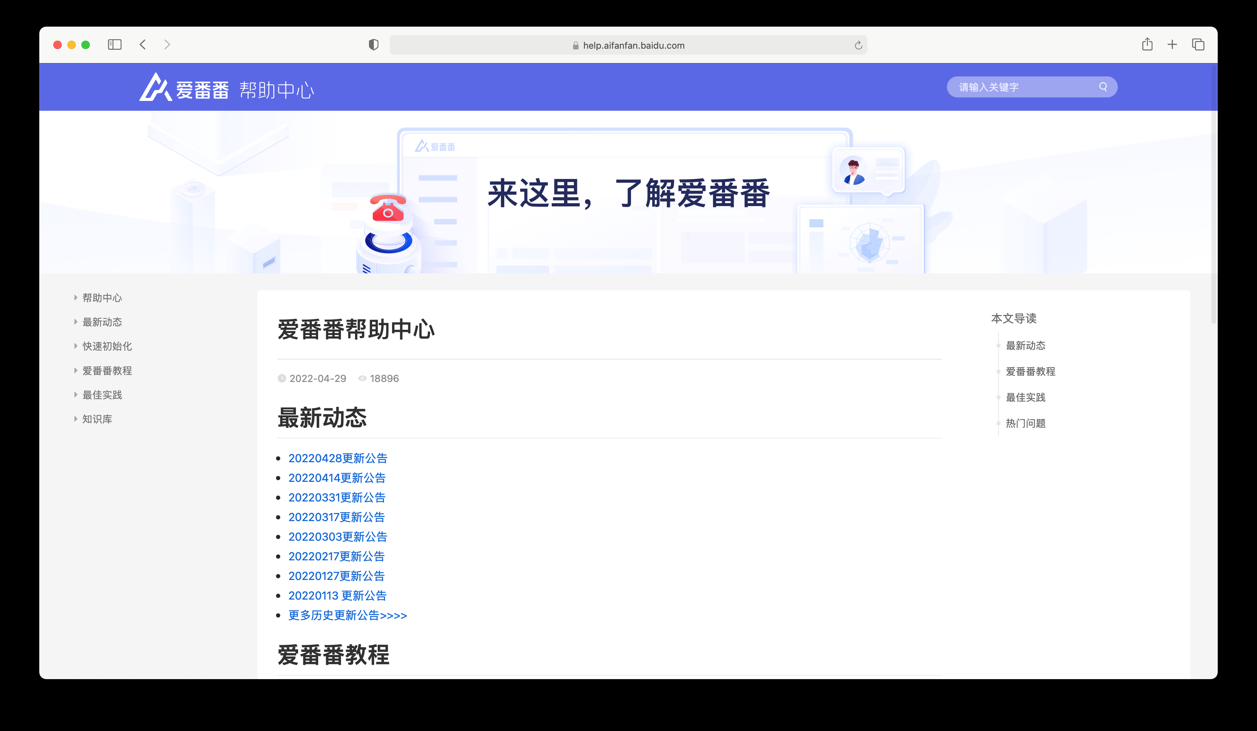Expand the 知识库 sidebar arrow
This screenshot has width=1257, height=731.
coord(75,419)
